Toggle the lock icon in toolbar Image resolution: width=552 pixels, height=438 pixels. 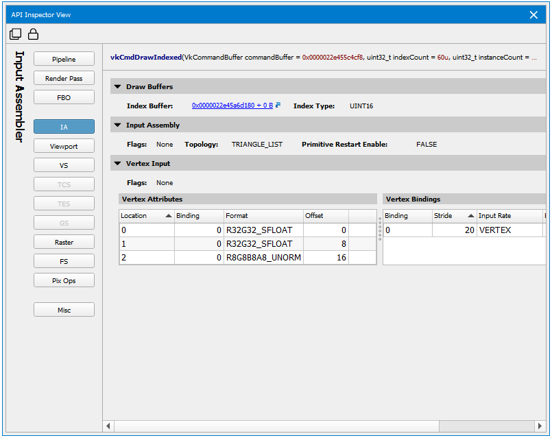32,34
